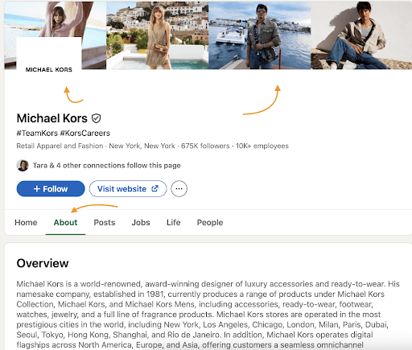This screenshot has width=412, height=350.
Task: Select the About tab
Action: point(65,222)
